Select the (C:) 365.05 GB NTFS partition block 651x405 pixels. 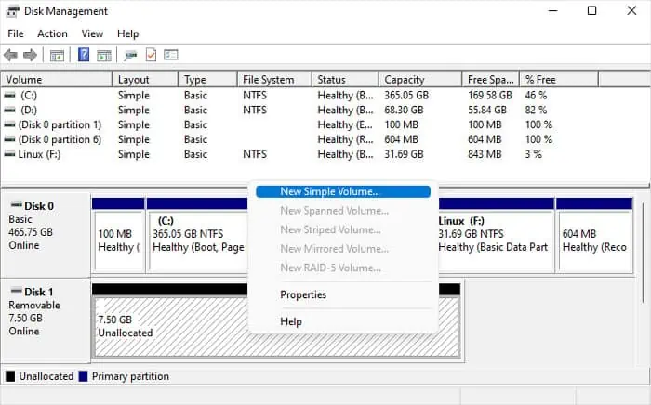[x=197, y=235]
